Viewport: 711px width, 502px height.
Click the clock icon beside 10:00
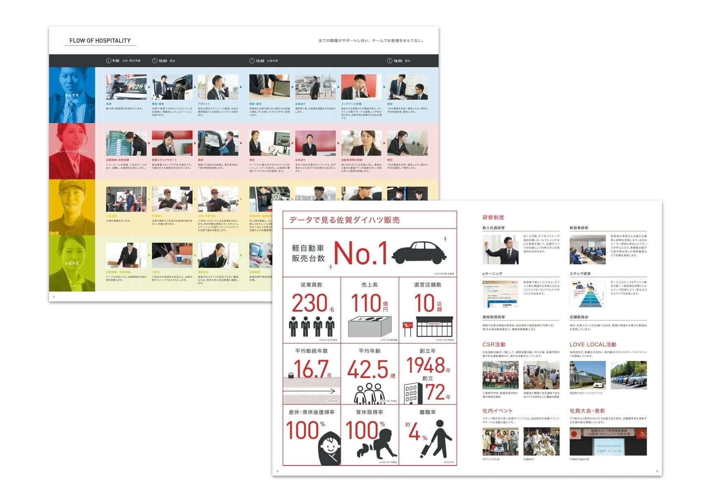coord(154,61)
